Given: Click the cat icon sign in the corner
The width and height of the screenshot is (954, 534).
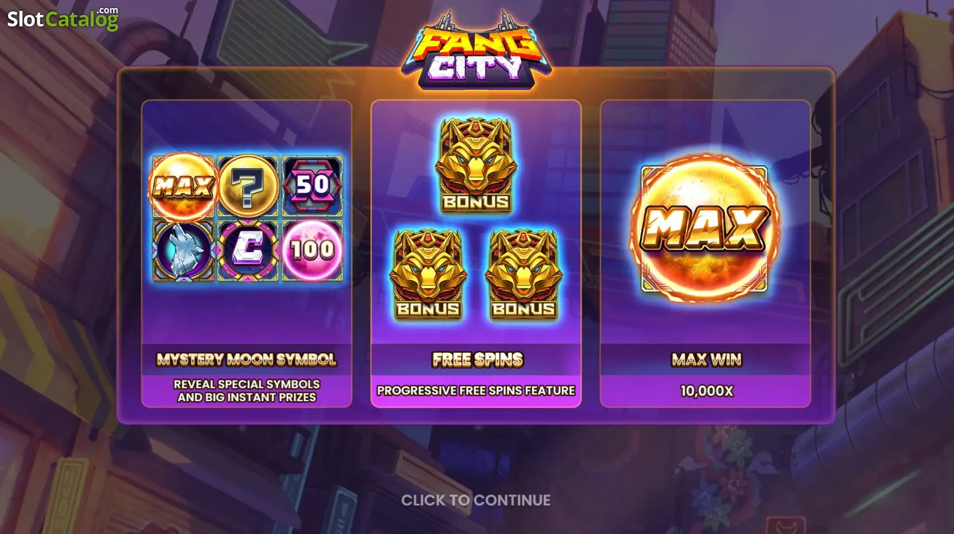Looking at the screenshot, I should pyautogui.click(x=785, y=525).
